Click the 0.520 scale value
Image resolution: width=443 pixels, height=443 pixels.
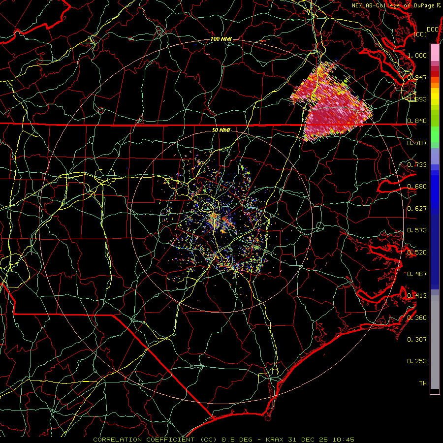(417, 252)
